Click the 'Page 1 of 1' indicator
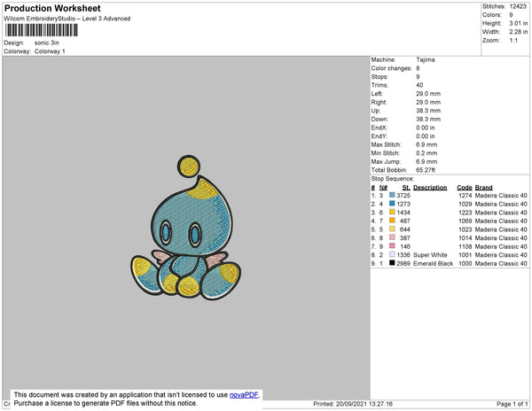Viewport: 532px width, 411px height. click(512, 404)
